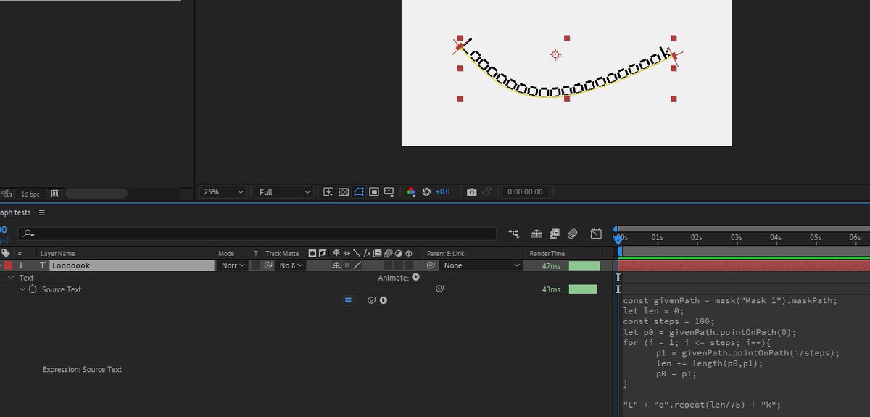Click the timeline layer search field
Image resolution: width=870 pixels, height=417 pixels.
point(257,234)
